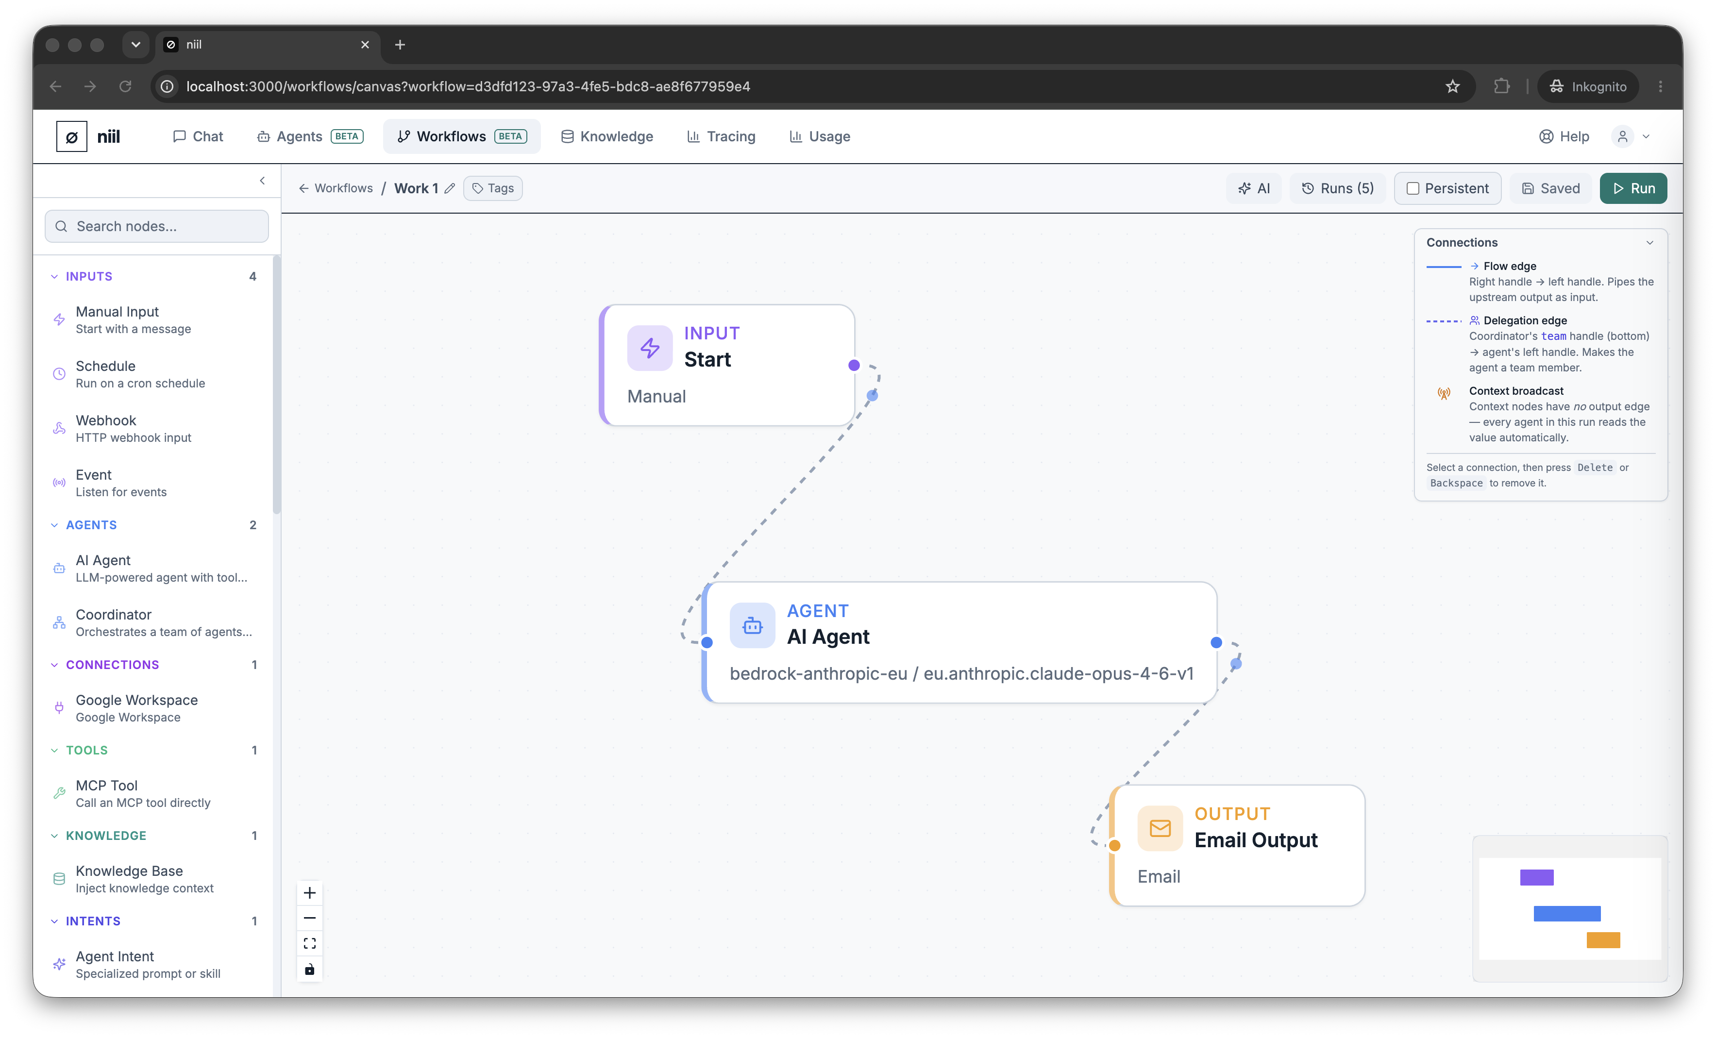Click the lightning icon on the Start node
Image resolution: width=1716 pixels, height=1038 pixels.
[x=650, y=348]
